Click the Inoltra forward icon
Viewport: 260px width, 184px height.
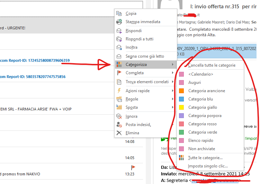point(119,47)
